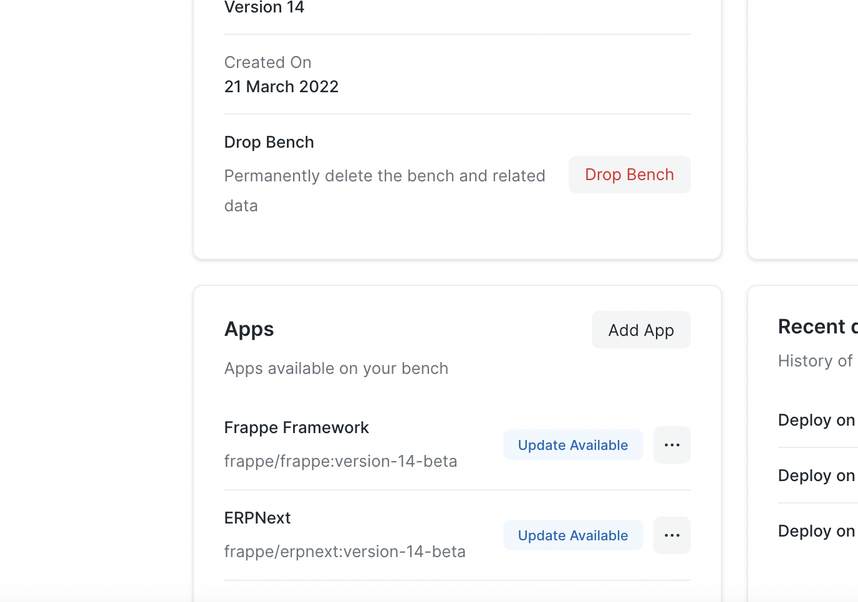Select the Frappe Framework app name
Screen dimensions: 858x602
coord(296,428)
